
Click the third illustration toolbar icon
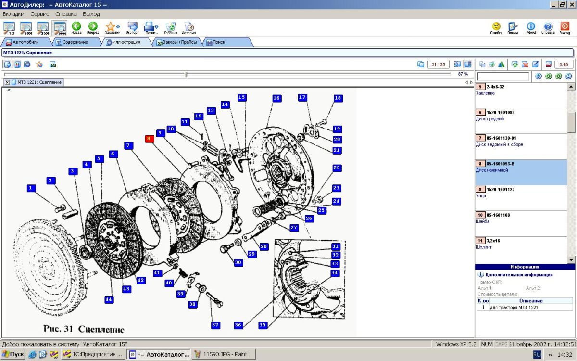[x=27, y=64]
